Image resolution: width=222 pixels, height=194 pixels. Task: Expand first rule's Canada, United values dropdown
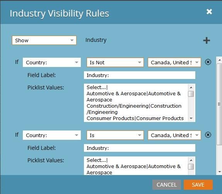tap(174, 62)
